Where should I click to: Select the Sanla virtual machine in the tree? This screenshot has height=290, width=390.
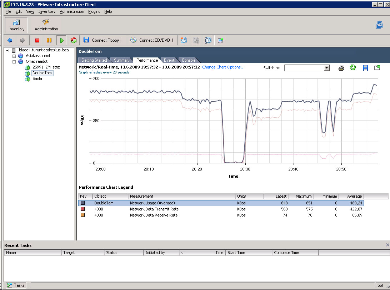point(37,78)
